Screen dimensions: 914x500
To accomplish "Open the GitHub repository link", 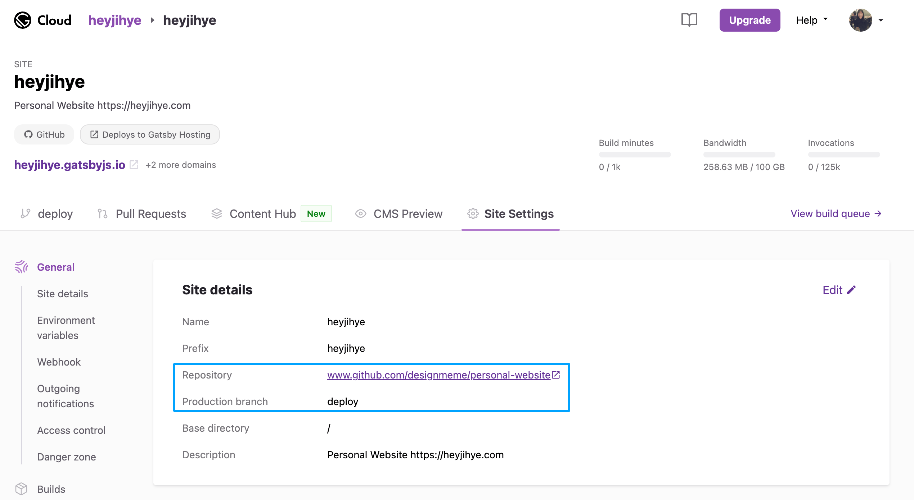I will [438, 375].
